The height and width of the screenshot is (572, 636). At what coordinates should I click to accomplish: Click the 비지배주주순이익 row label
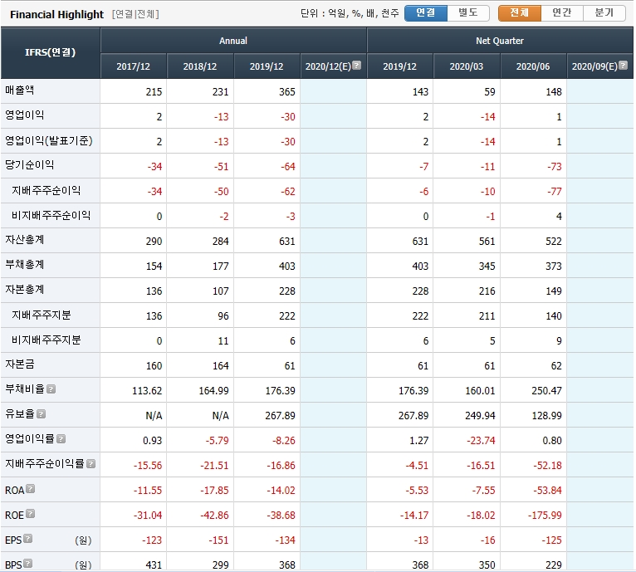(x=51, y=215)
